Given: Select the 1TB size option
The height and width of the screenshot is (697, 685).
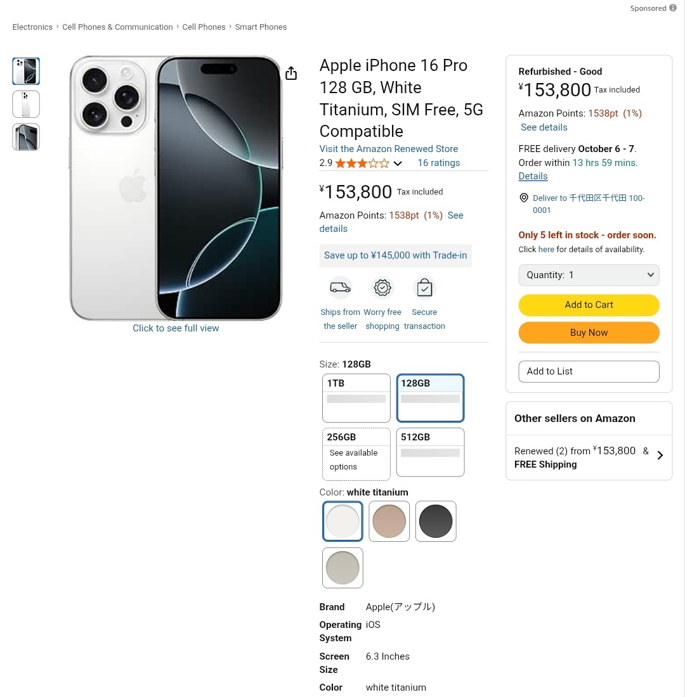Looking at the screenshot, I should pos(356,398).
